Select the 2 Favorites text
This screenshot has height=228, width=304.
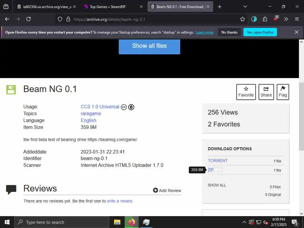(224, 124)
